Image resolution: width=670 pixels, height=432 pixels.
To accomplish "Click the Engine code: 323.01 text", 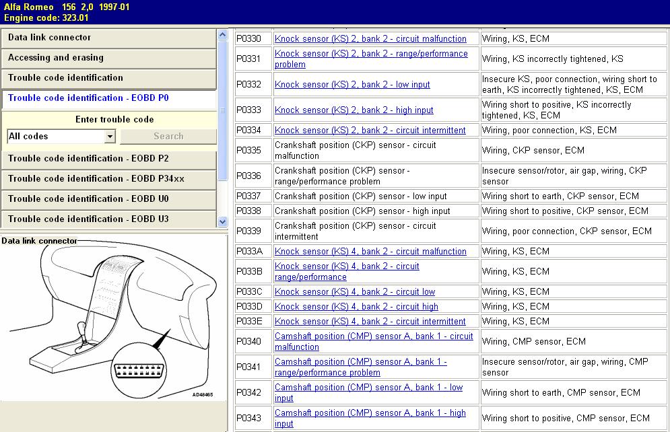I will (x=46, y=18).
